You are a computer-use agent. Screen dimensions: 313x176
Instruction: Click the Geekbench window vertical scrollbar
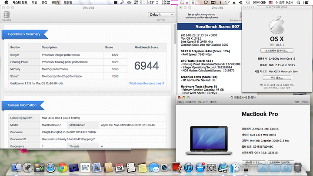(x=175, y=34)
